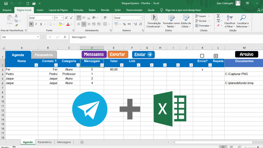Change the text orientation
The image size is (263, 148).
click(x=94, y=18)
